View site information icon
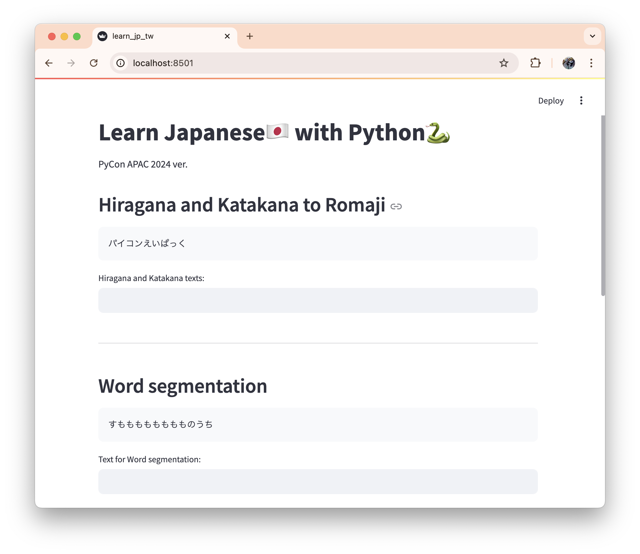640x554 pixels. point(121,63)
